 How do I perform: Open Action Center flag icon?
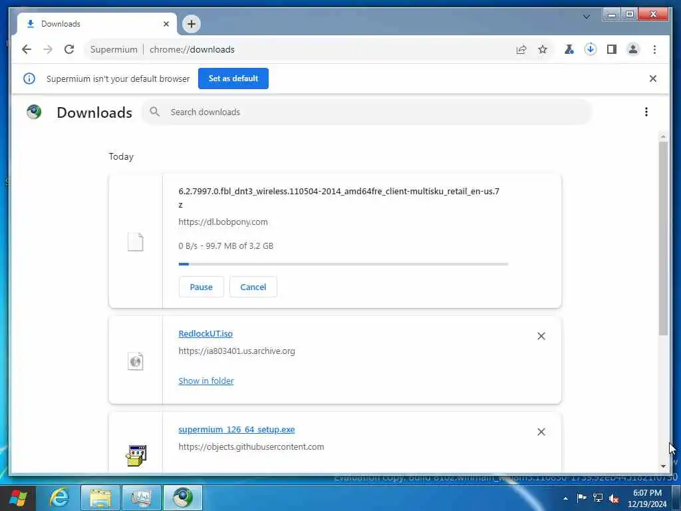[x=581, y=498]
